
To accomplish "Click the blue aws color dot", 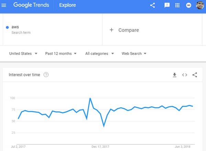I will pyautogui.click(x=7, y=27).
